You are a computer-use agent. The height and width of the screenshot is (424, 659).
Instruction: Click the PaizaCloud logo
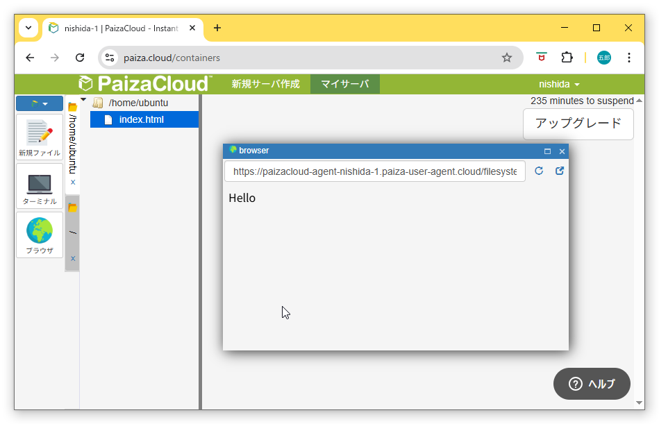point(145,84)
